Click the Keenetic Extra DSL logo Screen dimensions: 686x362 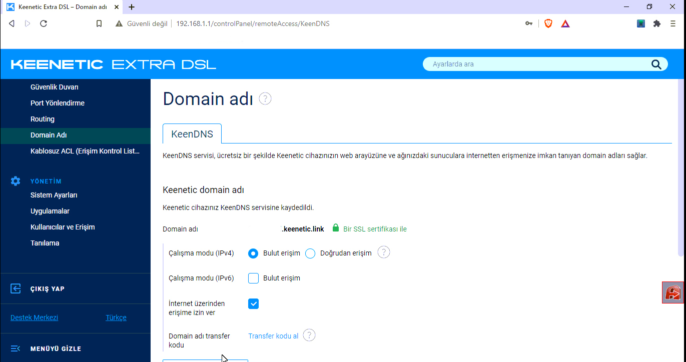114,64
